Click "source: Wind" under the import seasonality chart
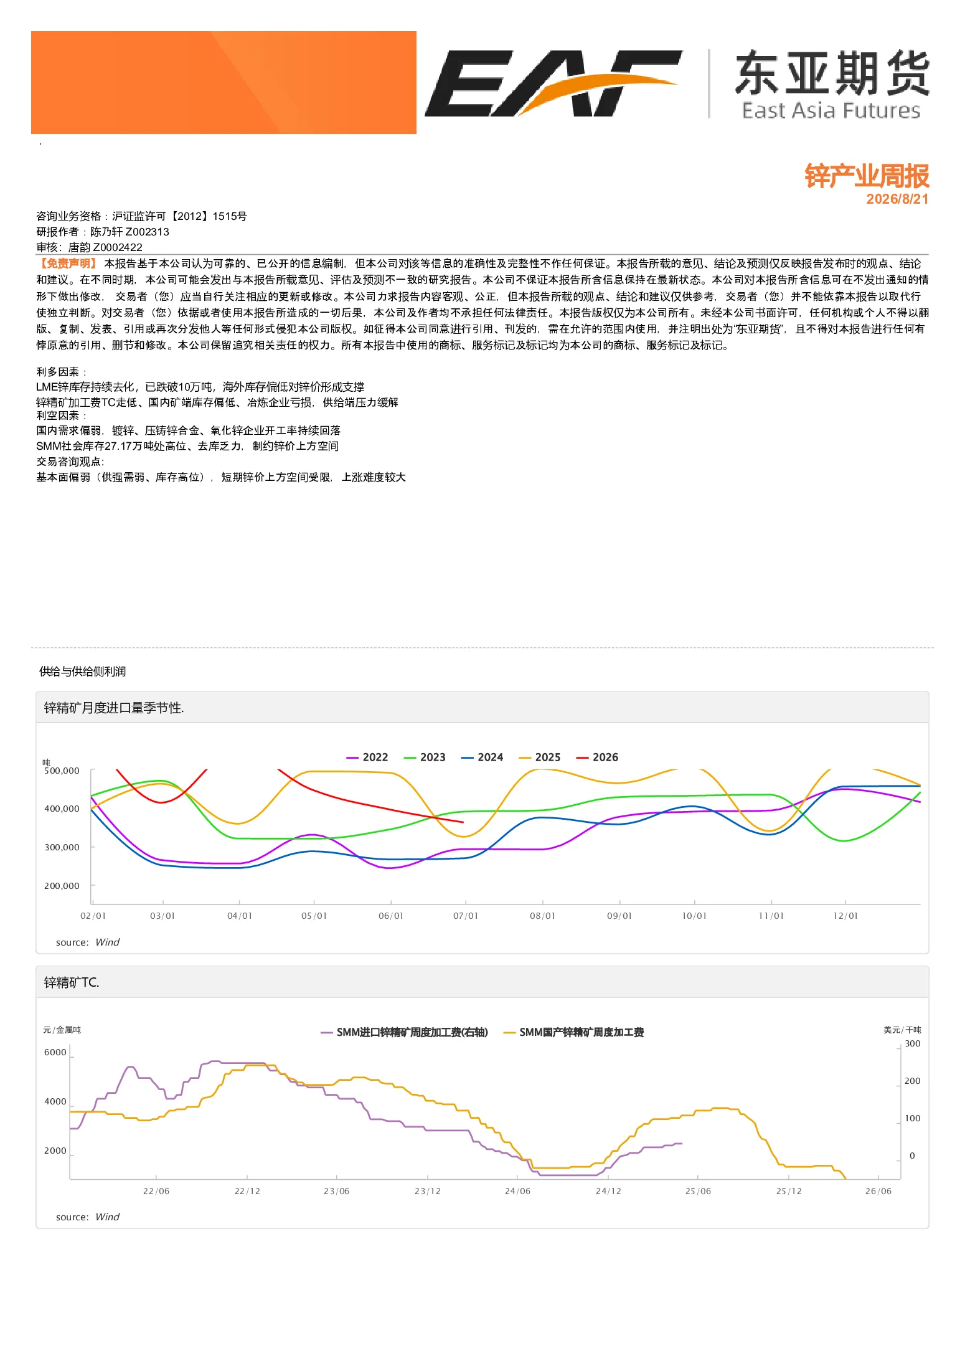Screen dimensions: 965x1353 (x=88, y=942)
